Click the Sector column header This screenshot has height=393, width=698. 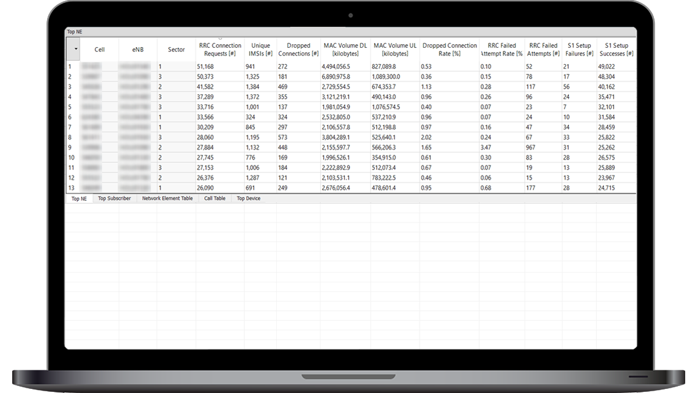coord(176,49)
